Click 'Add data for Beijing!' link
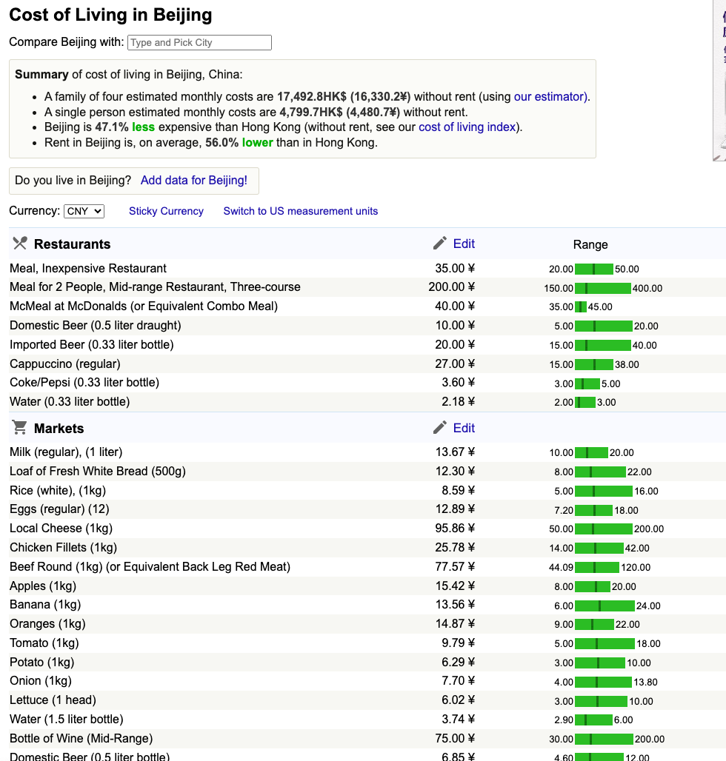Viewport: 726px width, 761px height. pos(194,180)
